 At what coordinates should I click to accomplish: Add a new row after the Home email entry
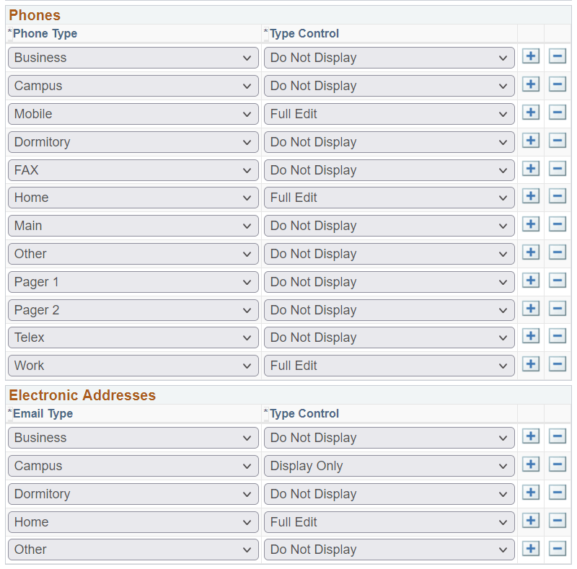[530, 521]
